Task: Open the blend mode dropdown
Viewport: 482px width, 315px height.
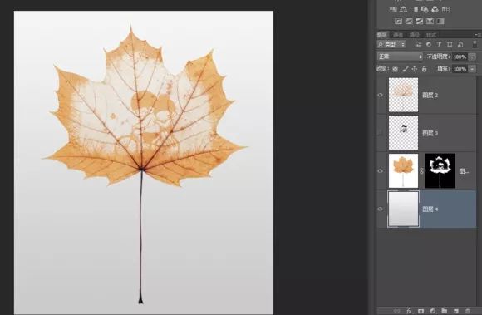Action: pos(400,57)
